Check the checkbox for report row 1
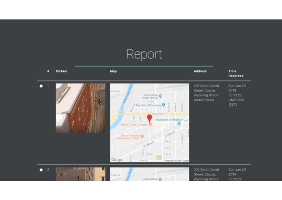 pyautogui.click(x=41, y=86)
